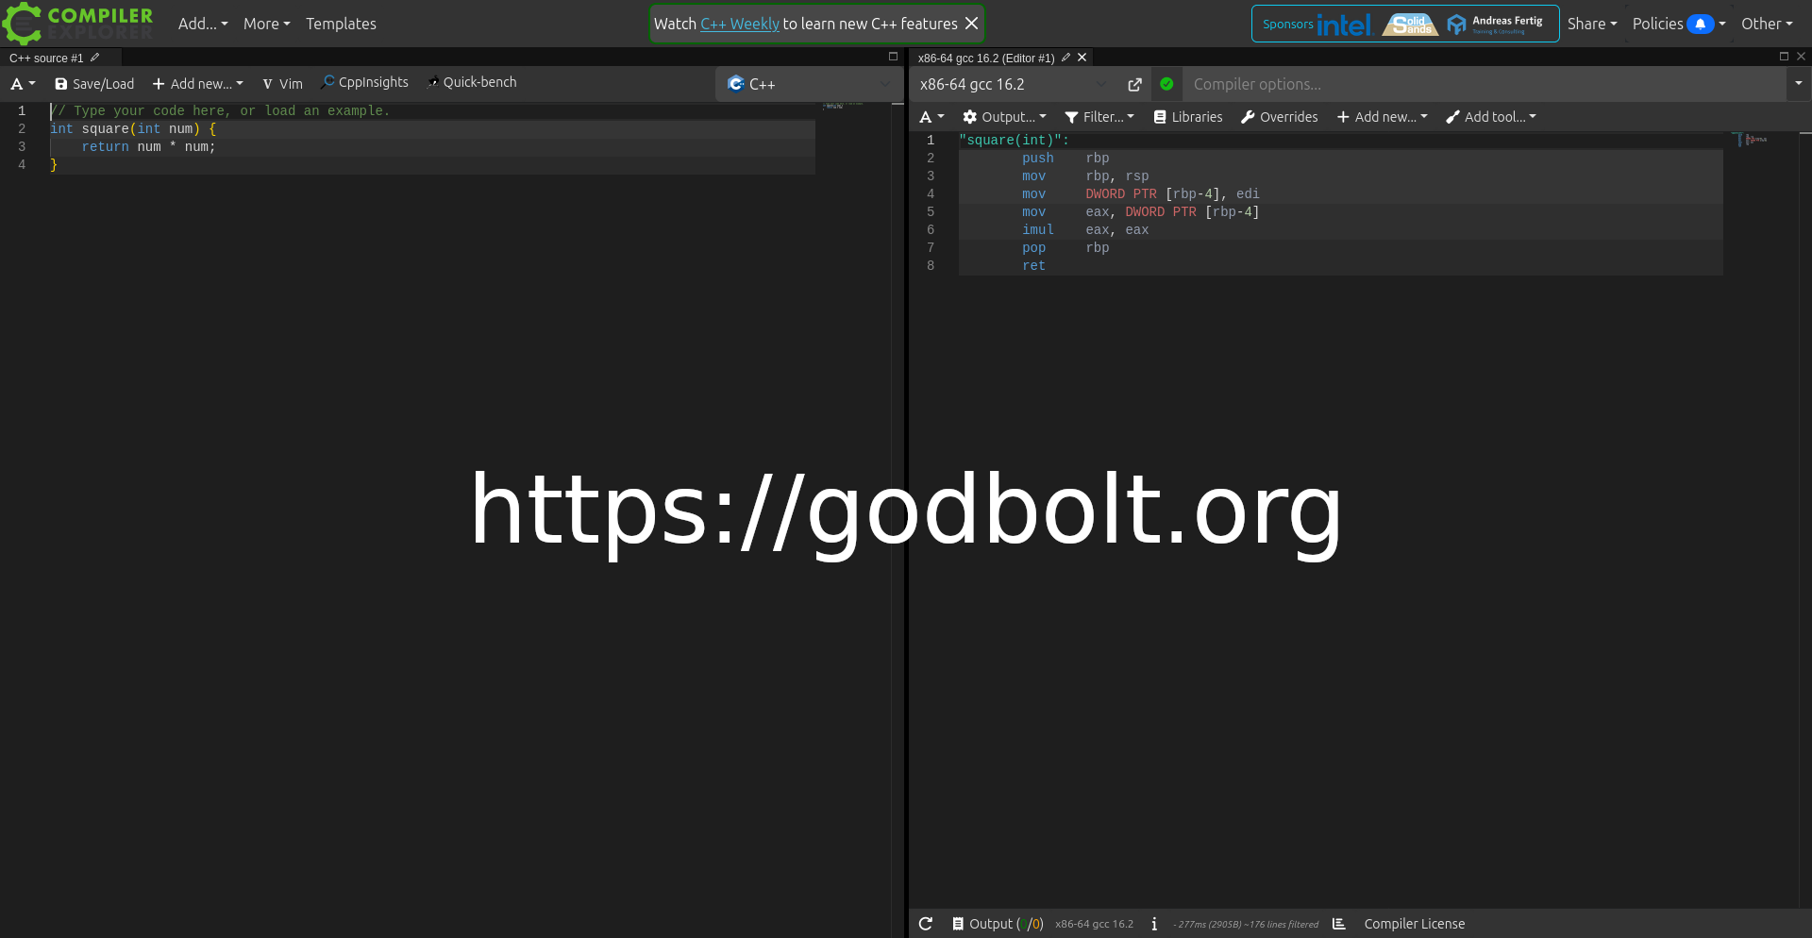
Task: Open the Policies menu
Action: [x=1679, y=24]
